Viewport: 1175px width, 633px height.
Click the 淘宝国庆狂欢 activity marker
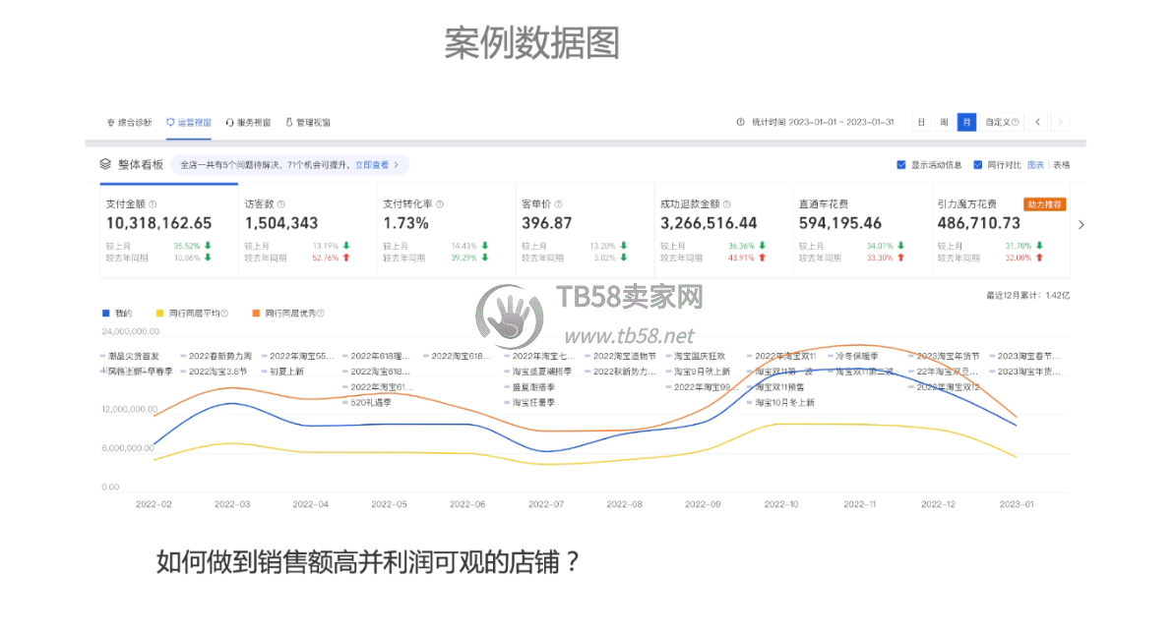click(696, 356)
